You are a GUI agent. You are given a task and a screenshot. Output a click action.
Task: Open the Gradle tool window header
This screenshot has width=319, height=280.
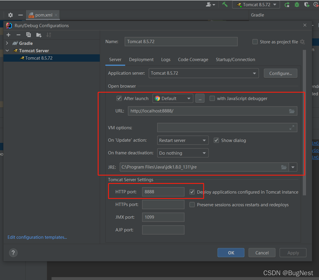257,15
